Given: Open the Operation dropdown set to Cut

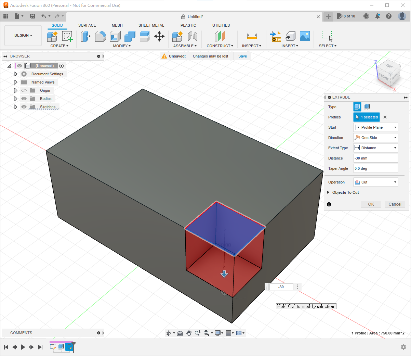Looking at the screenshot, I should click(x=375, y=182).
